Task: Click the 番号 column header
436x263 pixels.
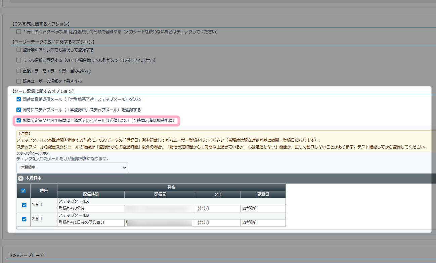Action: coord(44,191)
